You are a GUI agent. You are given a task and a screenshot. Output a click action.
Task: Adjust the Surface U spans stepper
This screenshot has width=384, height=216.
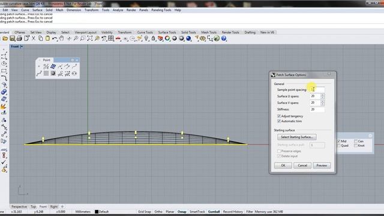[x=323, y=96]
